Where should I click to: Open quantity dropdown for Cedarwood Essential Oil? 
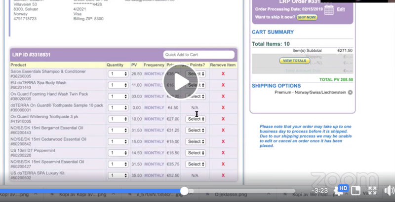118,141
